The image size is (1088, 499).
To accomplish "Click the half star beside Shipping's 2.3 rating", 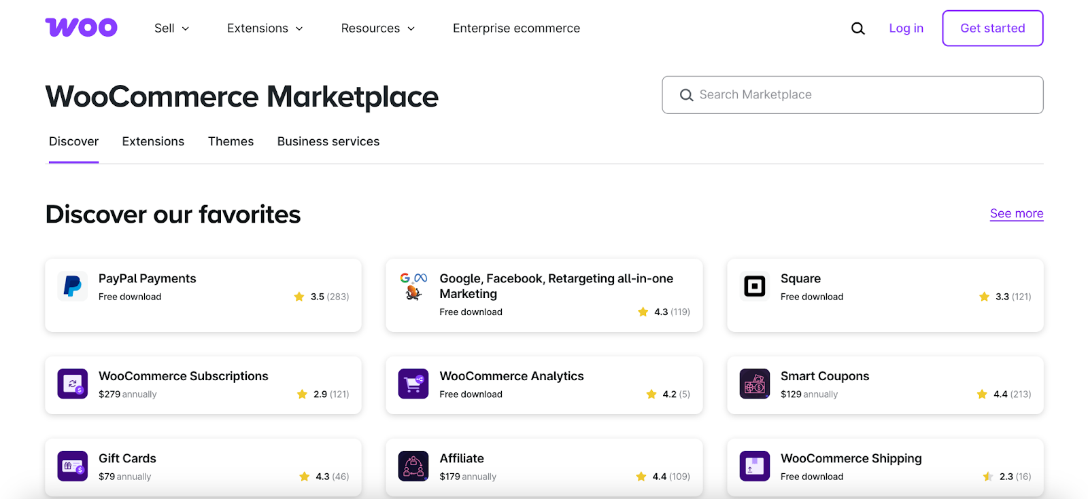I will 988,477.
